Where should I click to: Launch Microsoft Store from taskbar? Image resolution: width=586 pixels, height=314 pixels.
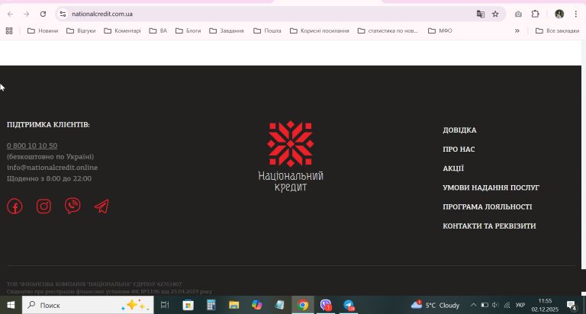click(x=188, y=305)
